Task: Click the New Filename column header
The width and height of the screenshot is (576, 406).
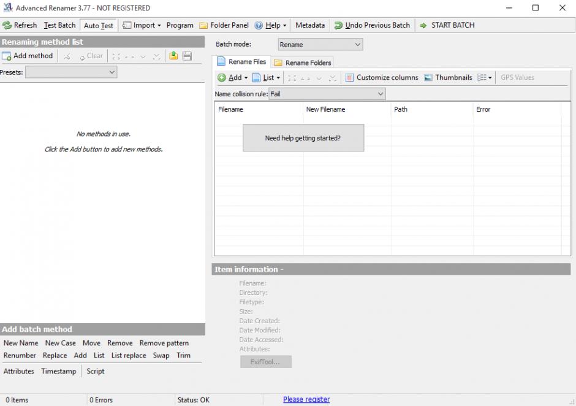Action: pyautogui.click(x=325, y=109)
